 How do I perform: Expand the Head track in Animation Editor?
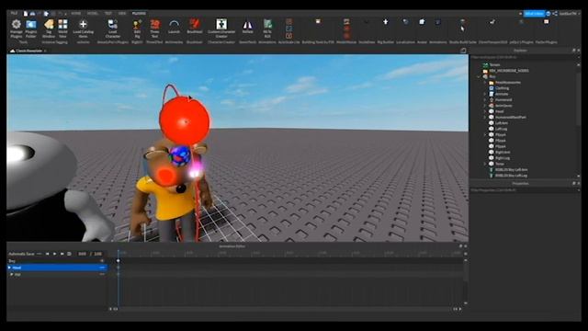(9, 268)
